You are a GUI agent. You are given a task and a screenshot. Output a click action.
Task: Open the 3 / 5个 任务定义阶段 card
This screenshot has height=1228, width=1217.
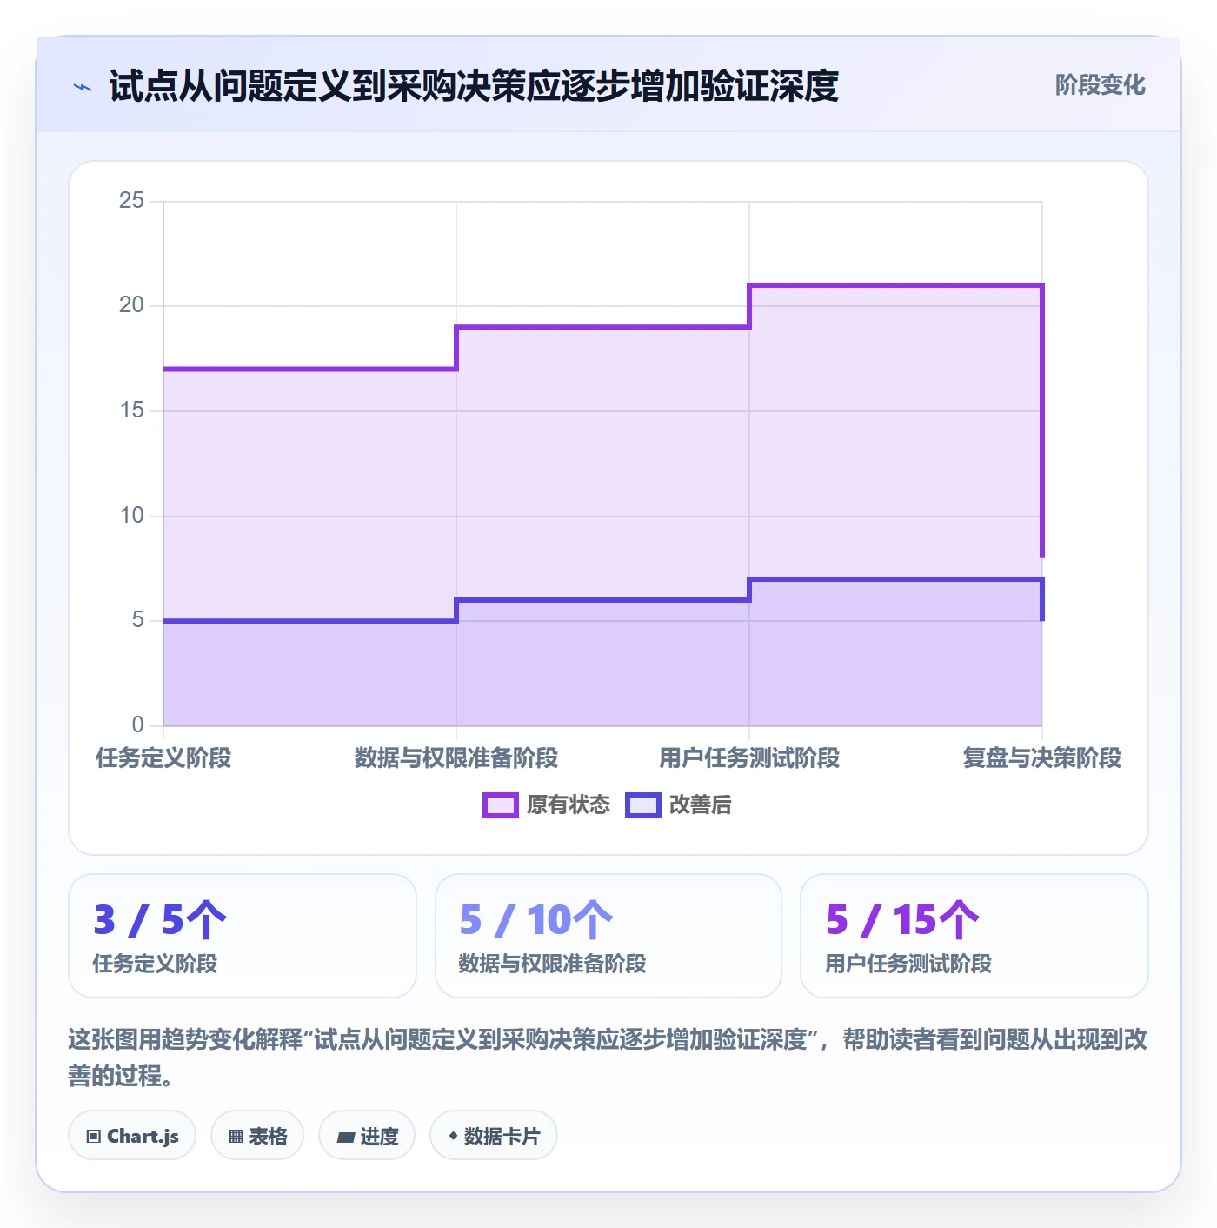[243, 936]
